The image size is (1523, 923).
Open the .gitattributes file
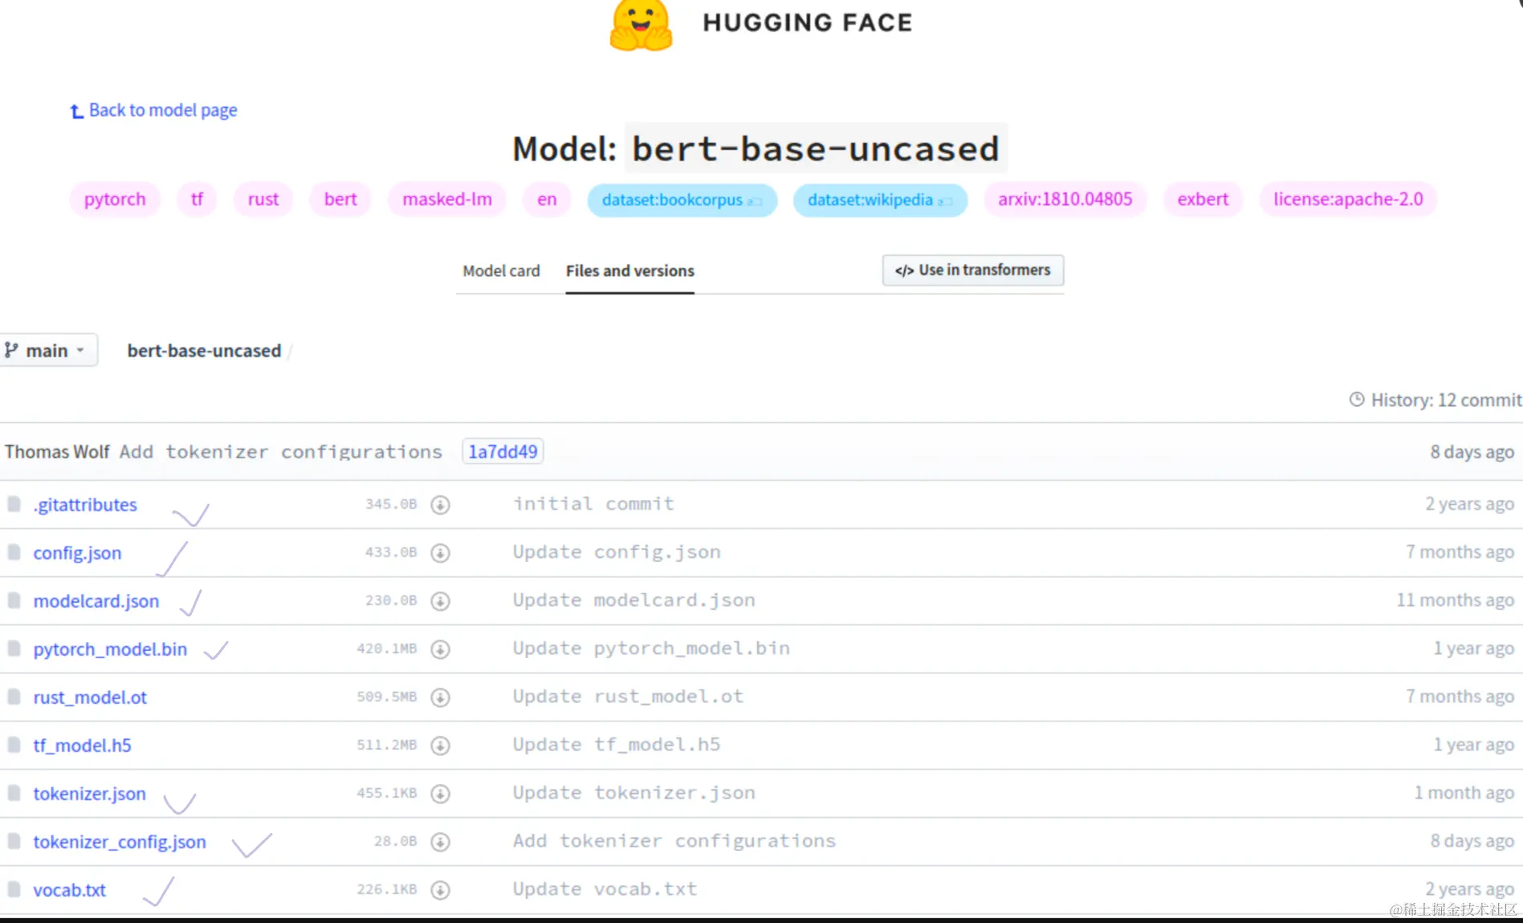tap(85, 505)
